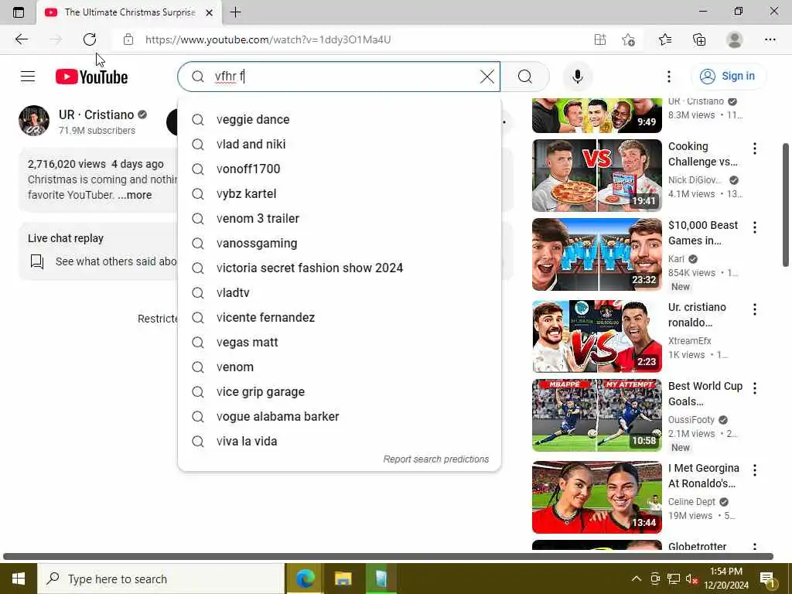View site information lock icon
Image resolution: width=792 pixels, height=594 pixels.
(128, 39)
